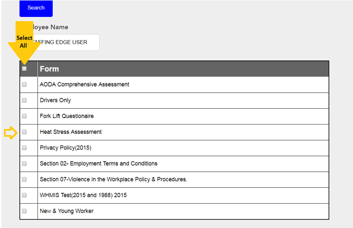Check the Select All header checkbox
This screenshot has height=228, width=353.
[24, 69]
